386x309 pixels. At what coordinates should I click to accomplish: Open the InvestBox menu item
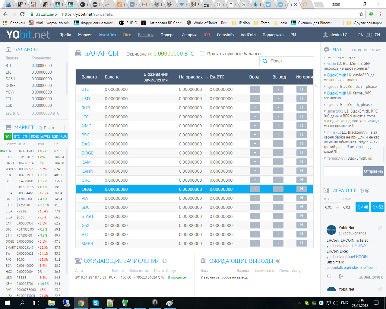pos(107,35)
